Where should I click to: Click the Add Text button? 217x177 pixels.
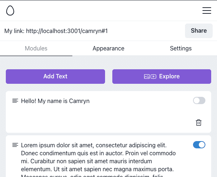point(55,77)
